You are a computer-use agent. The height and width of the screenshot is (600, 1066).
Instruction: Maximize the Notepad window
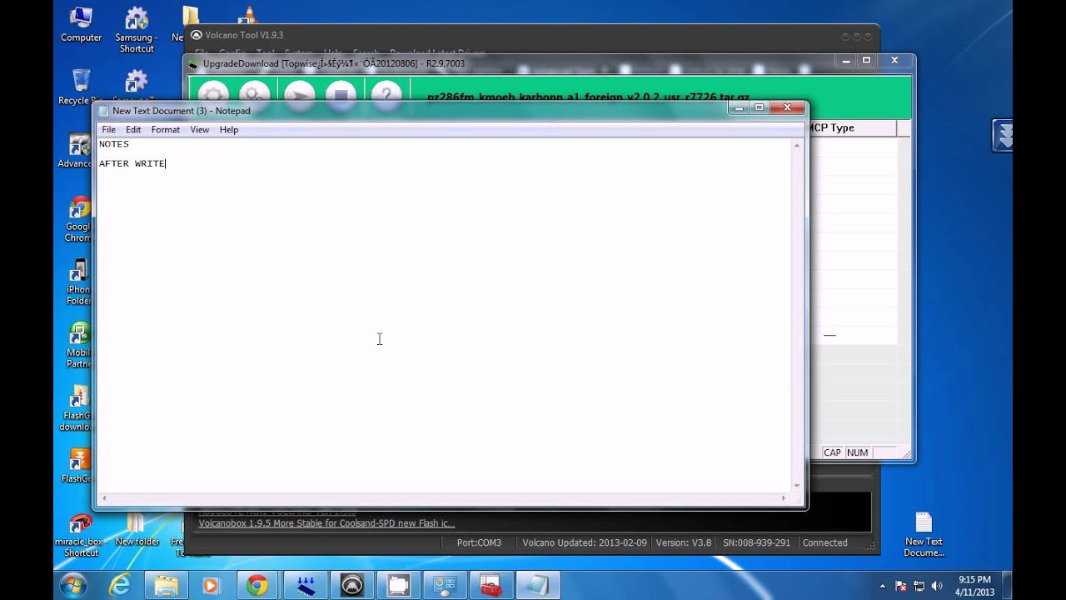[759, 107]
